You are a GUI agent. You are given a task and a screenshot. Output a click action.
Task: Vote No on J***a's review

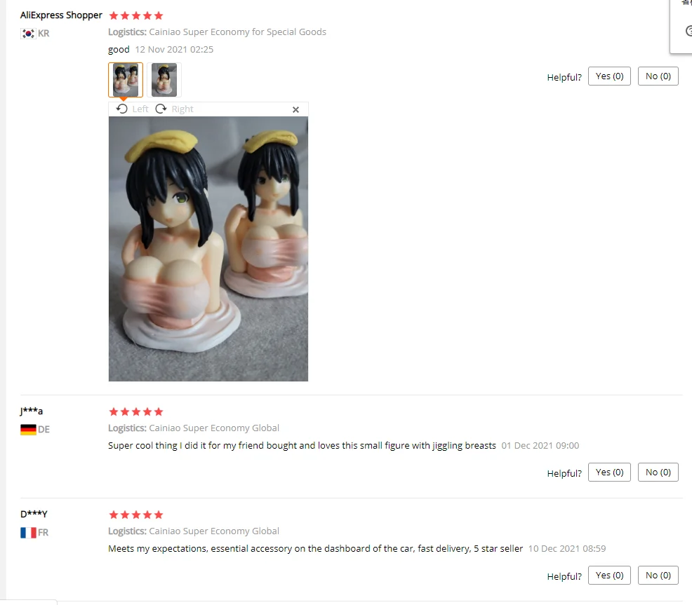pyautogui.click(x=658, y=473)
